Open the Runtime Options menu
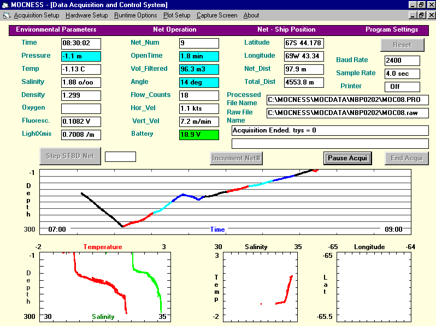The height and width of the screenshot is (326, 436). 135,16
